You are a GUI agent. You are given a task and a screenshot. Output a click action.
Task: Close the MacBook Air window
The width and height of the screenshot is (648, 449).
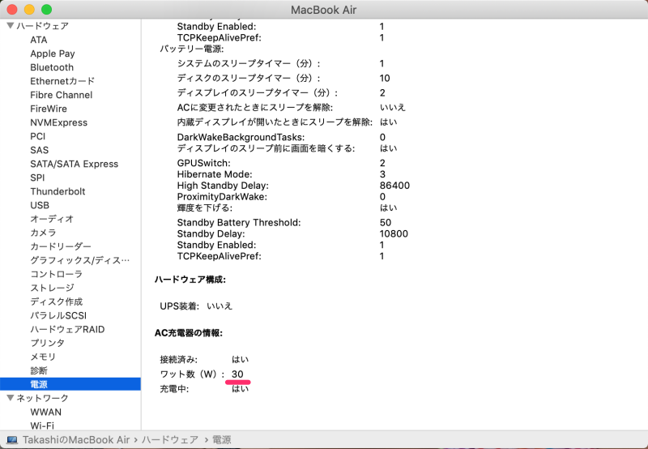(x=12, y=10)
